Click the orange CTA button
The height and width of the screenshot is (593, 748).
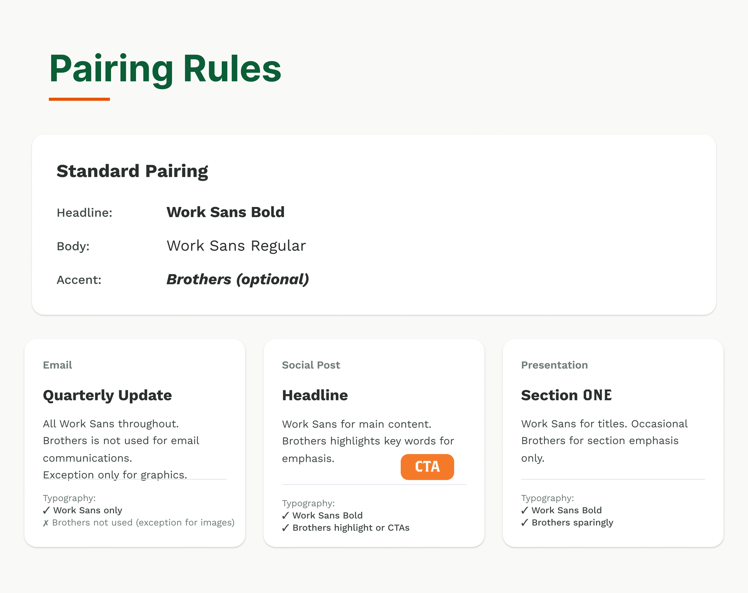(x=427, y=467)
